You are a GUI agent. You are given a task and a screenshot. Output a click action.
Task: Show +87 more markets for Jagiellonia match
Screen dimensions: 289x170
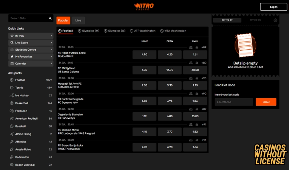pyautogui.click(x=204, y=109)
